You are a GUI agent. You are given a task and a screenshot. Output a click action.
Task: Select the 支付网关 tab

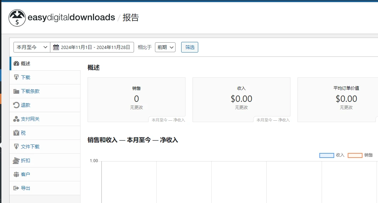(x=45, y=119)
